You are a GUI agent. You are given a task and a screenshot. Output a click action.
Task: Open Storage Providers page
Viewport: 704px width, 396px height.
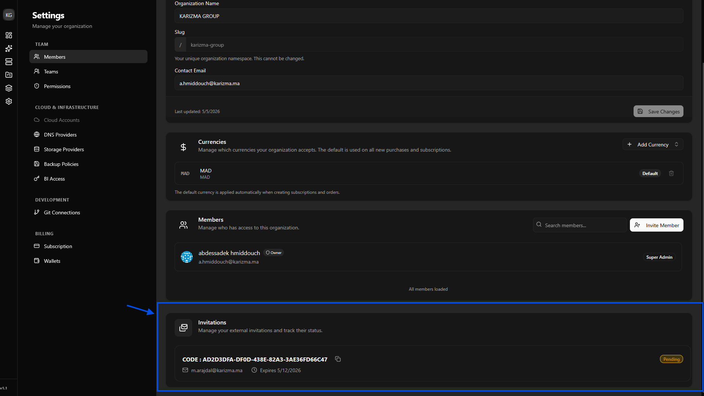pyautogui.click(x=88, y=149)
